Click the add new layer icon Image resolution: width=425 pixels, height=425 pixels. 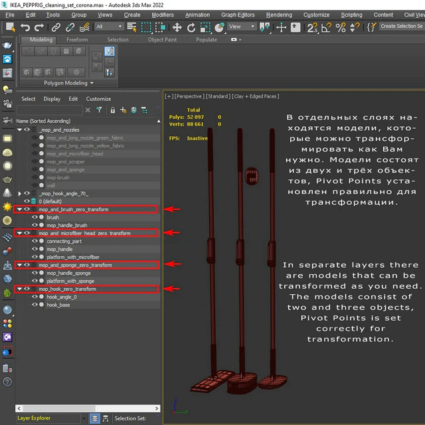tap(124, 110)
